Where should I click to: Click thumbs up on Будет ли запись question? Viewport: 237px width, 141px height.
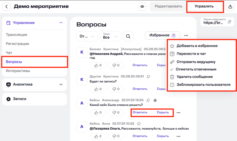click(98, 89)
